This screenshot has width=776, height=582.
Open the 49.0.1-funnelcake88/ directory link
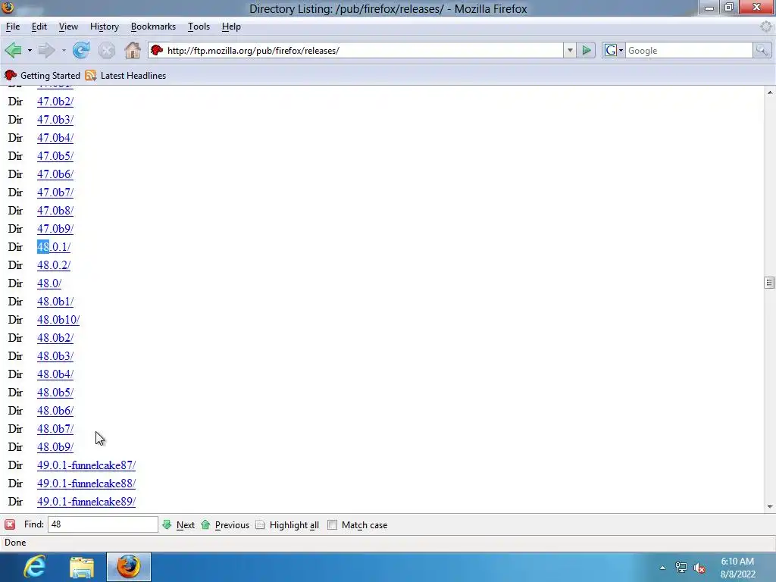tap(86, 483)
